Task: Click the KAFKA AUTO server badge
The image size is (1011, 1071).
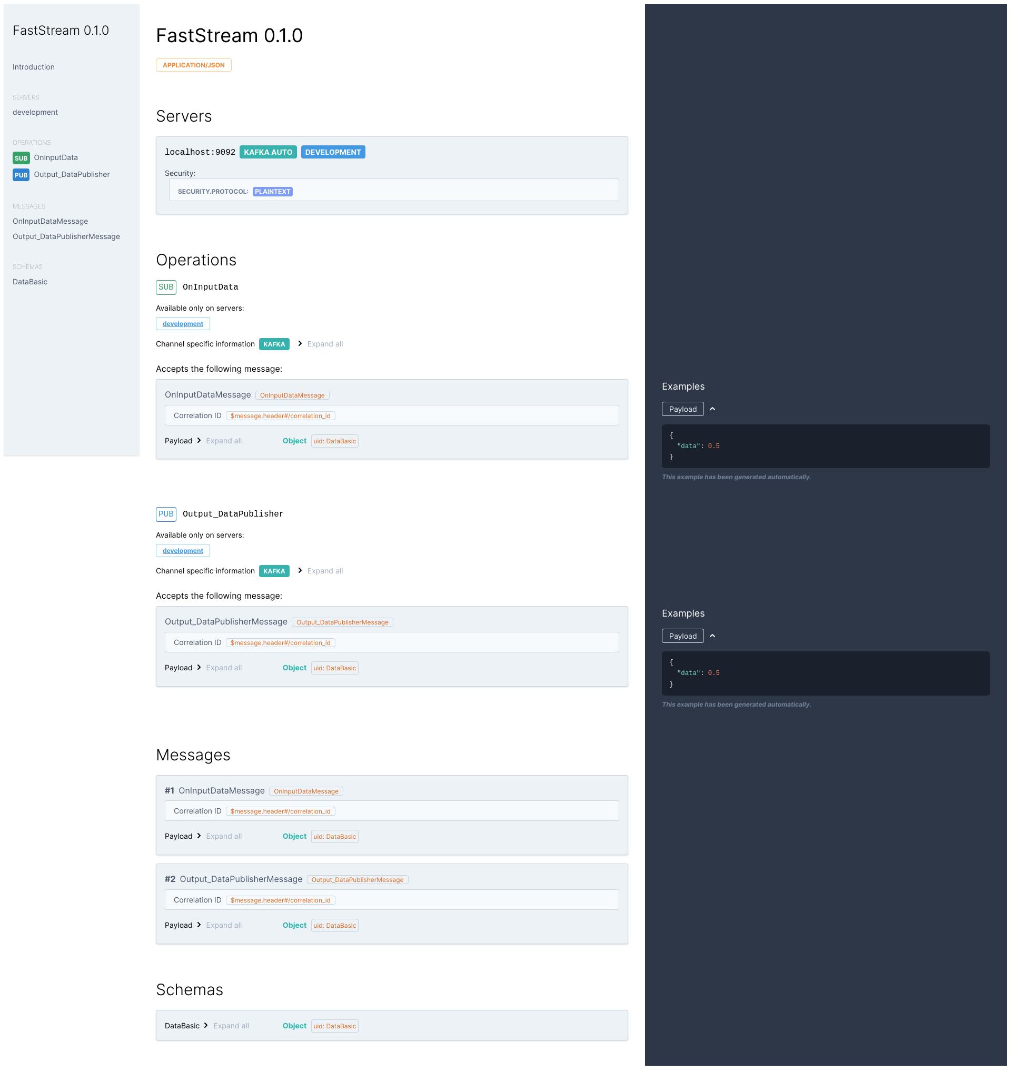Action: (268, 153)
